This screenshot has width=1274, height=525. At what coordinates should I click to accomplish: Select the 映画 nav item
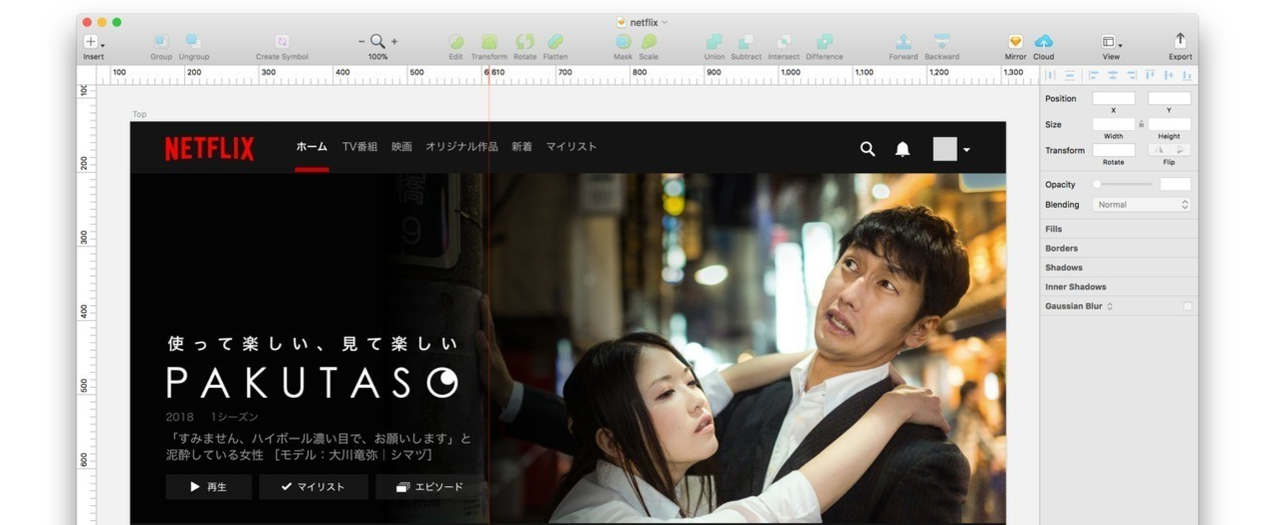coord(401,146)
